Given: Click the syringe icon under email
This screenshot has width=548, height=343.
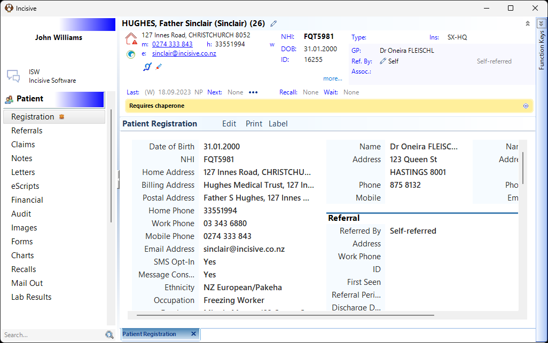Looking at the screenshot, I should [x=159, y=66].
